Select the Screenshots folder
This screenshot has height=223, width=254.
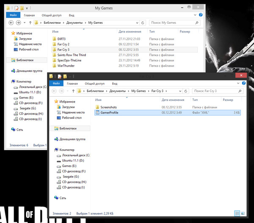pyautogui.click(x=168, y=107)
